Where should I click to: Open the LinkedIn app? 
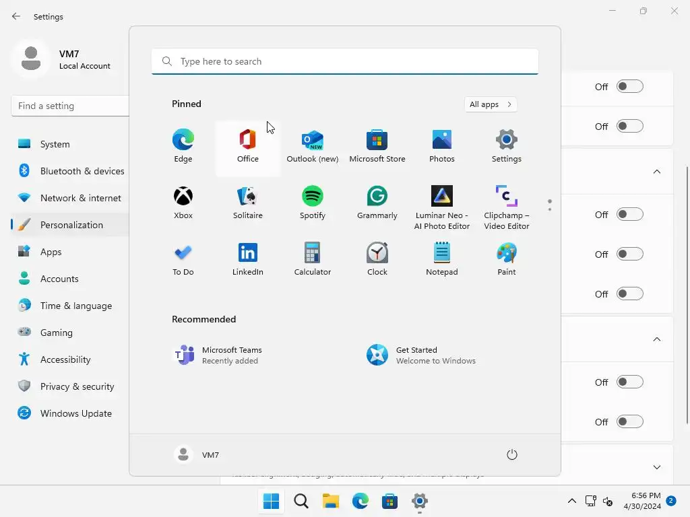tap(248, 259)
